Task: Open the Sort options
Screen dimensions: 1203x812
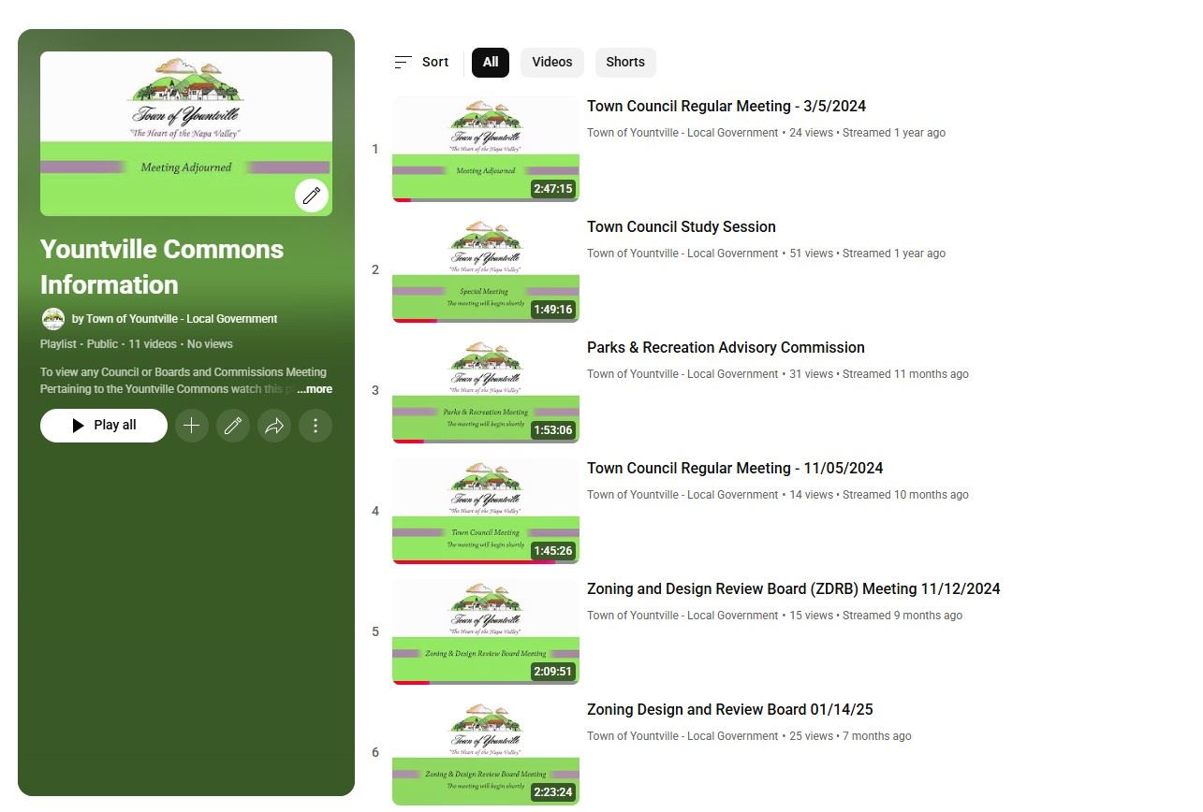Action: [421, 63]
